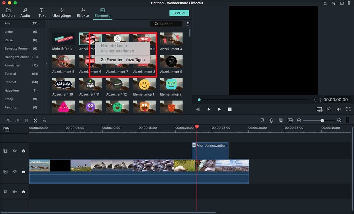The width and height of the screenshot is (354, 214).
Task: Adjust preview volume speaker icon
Action: tap(339, 109)
